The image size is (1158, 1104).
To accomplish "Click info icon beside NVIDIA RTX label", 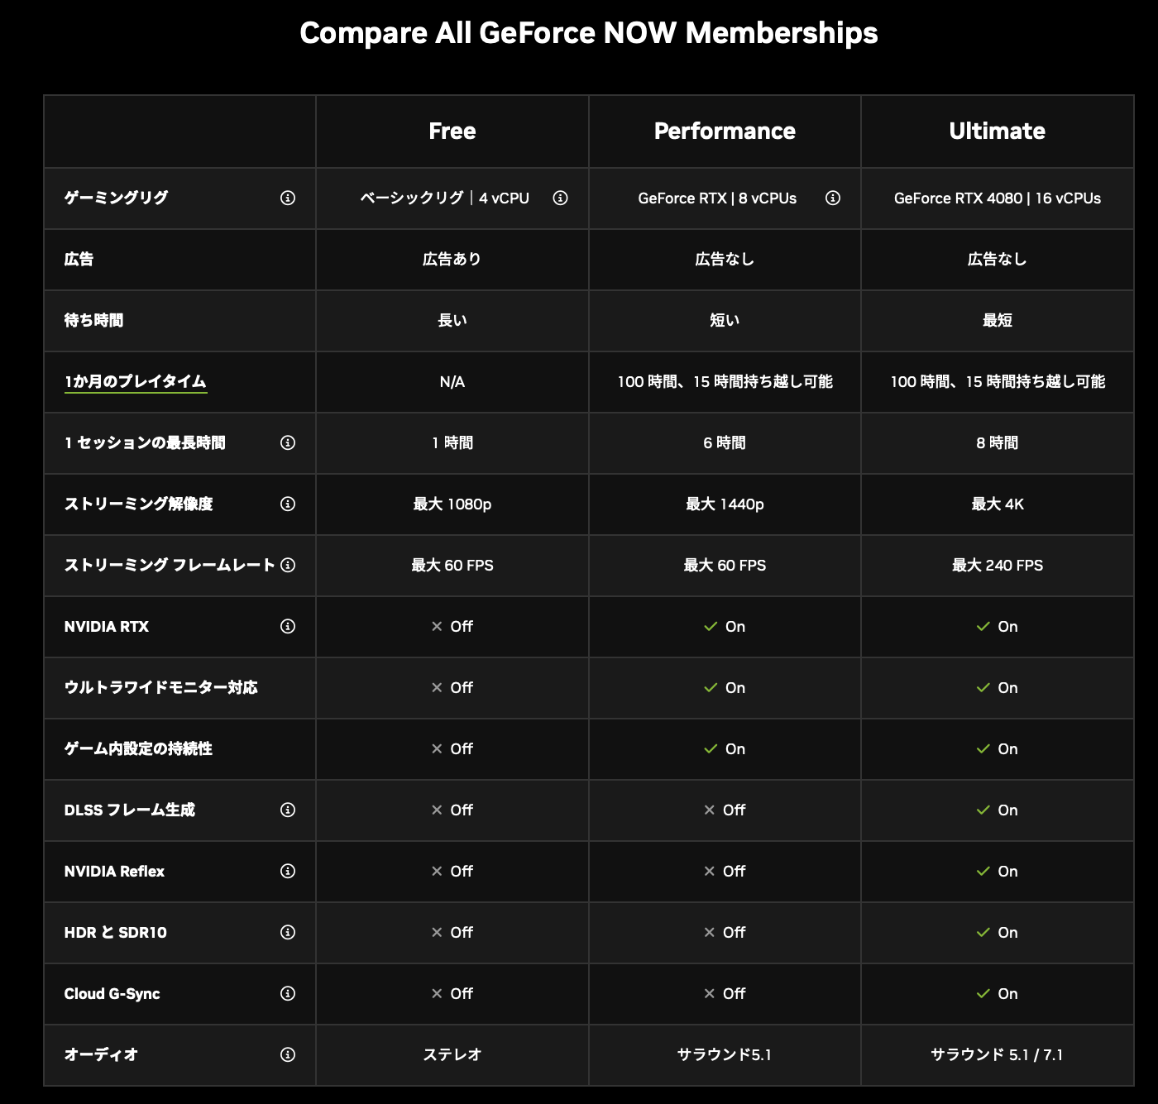I will click(288, 626).
